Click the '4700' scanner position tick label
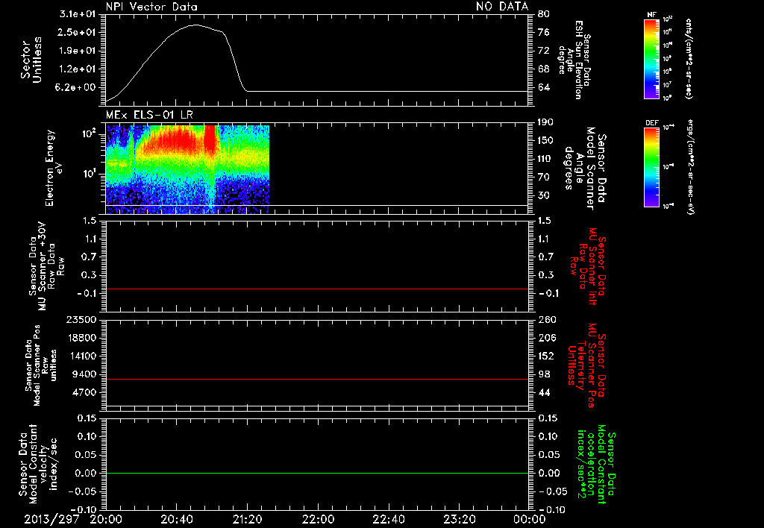Screen dimensions: 764x528 [x=84, y=392]
